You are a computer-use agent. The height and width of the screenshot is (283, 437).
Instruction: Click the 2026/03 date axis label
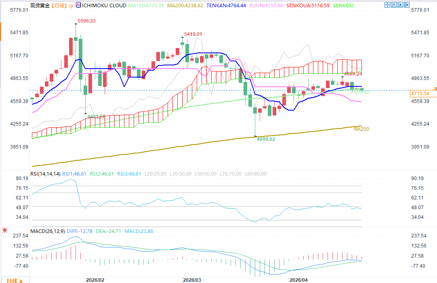click(x=192, y=280)
